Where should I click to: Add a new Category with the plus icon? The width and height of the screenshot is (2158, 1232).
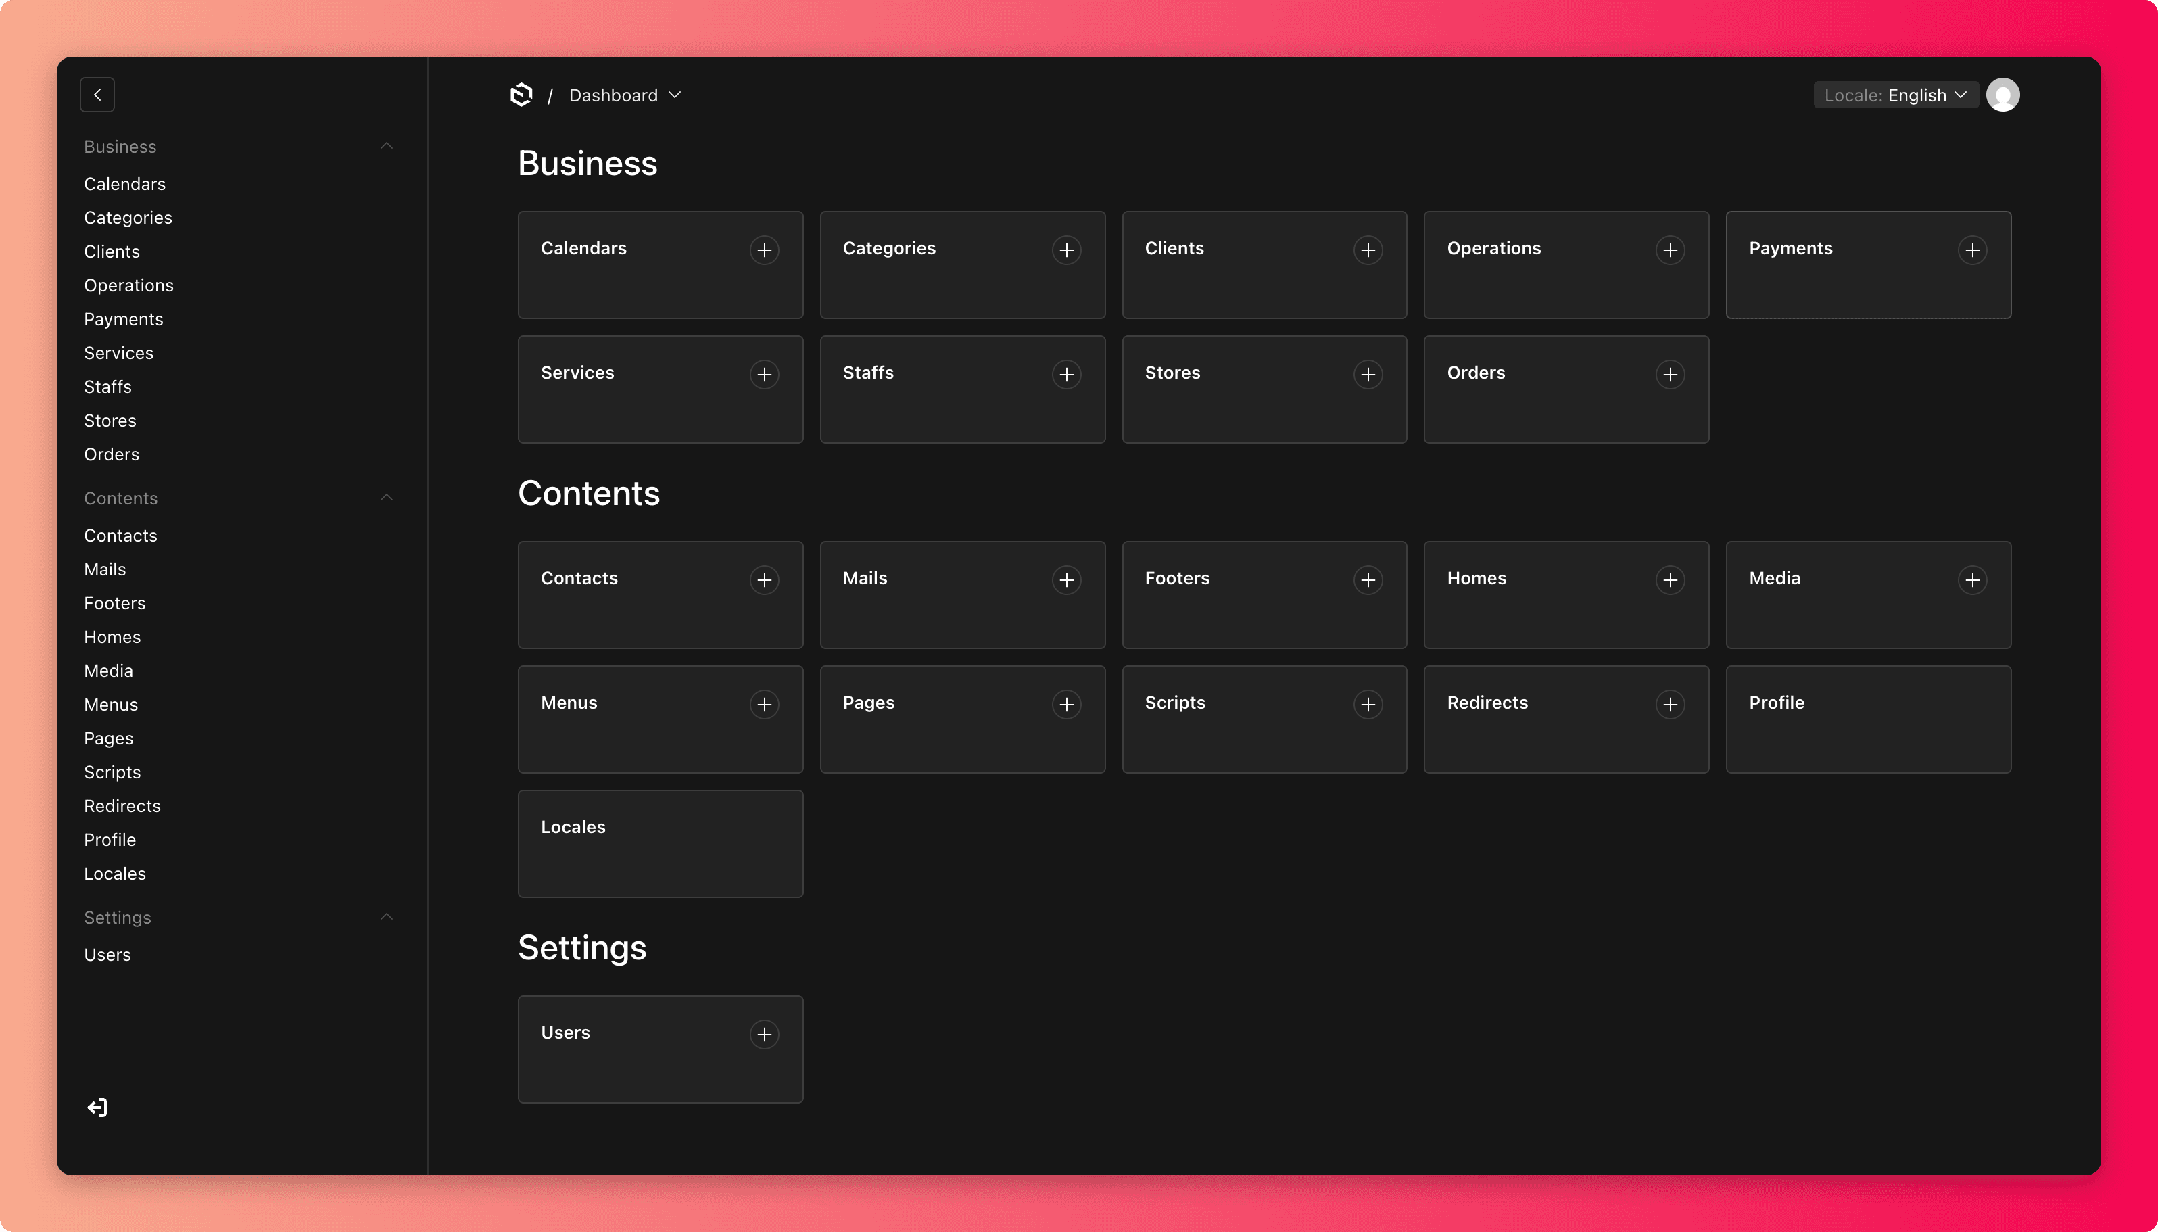point(1066,250)
